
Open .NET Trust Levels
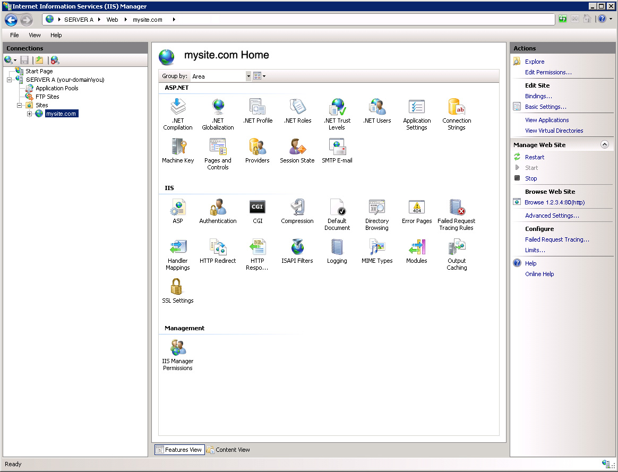click(337, 114)
